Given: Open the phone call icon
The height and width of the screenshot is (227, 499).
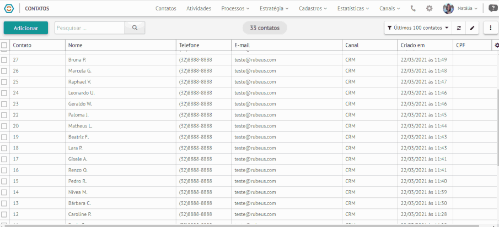Looking at the screenshot, I should click(413, 9).
